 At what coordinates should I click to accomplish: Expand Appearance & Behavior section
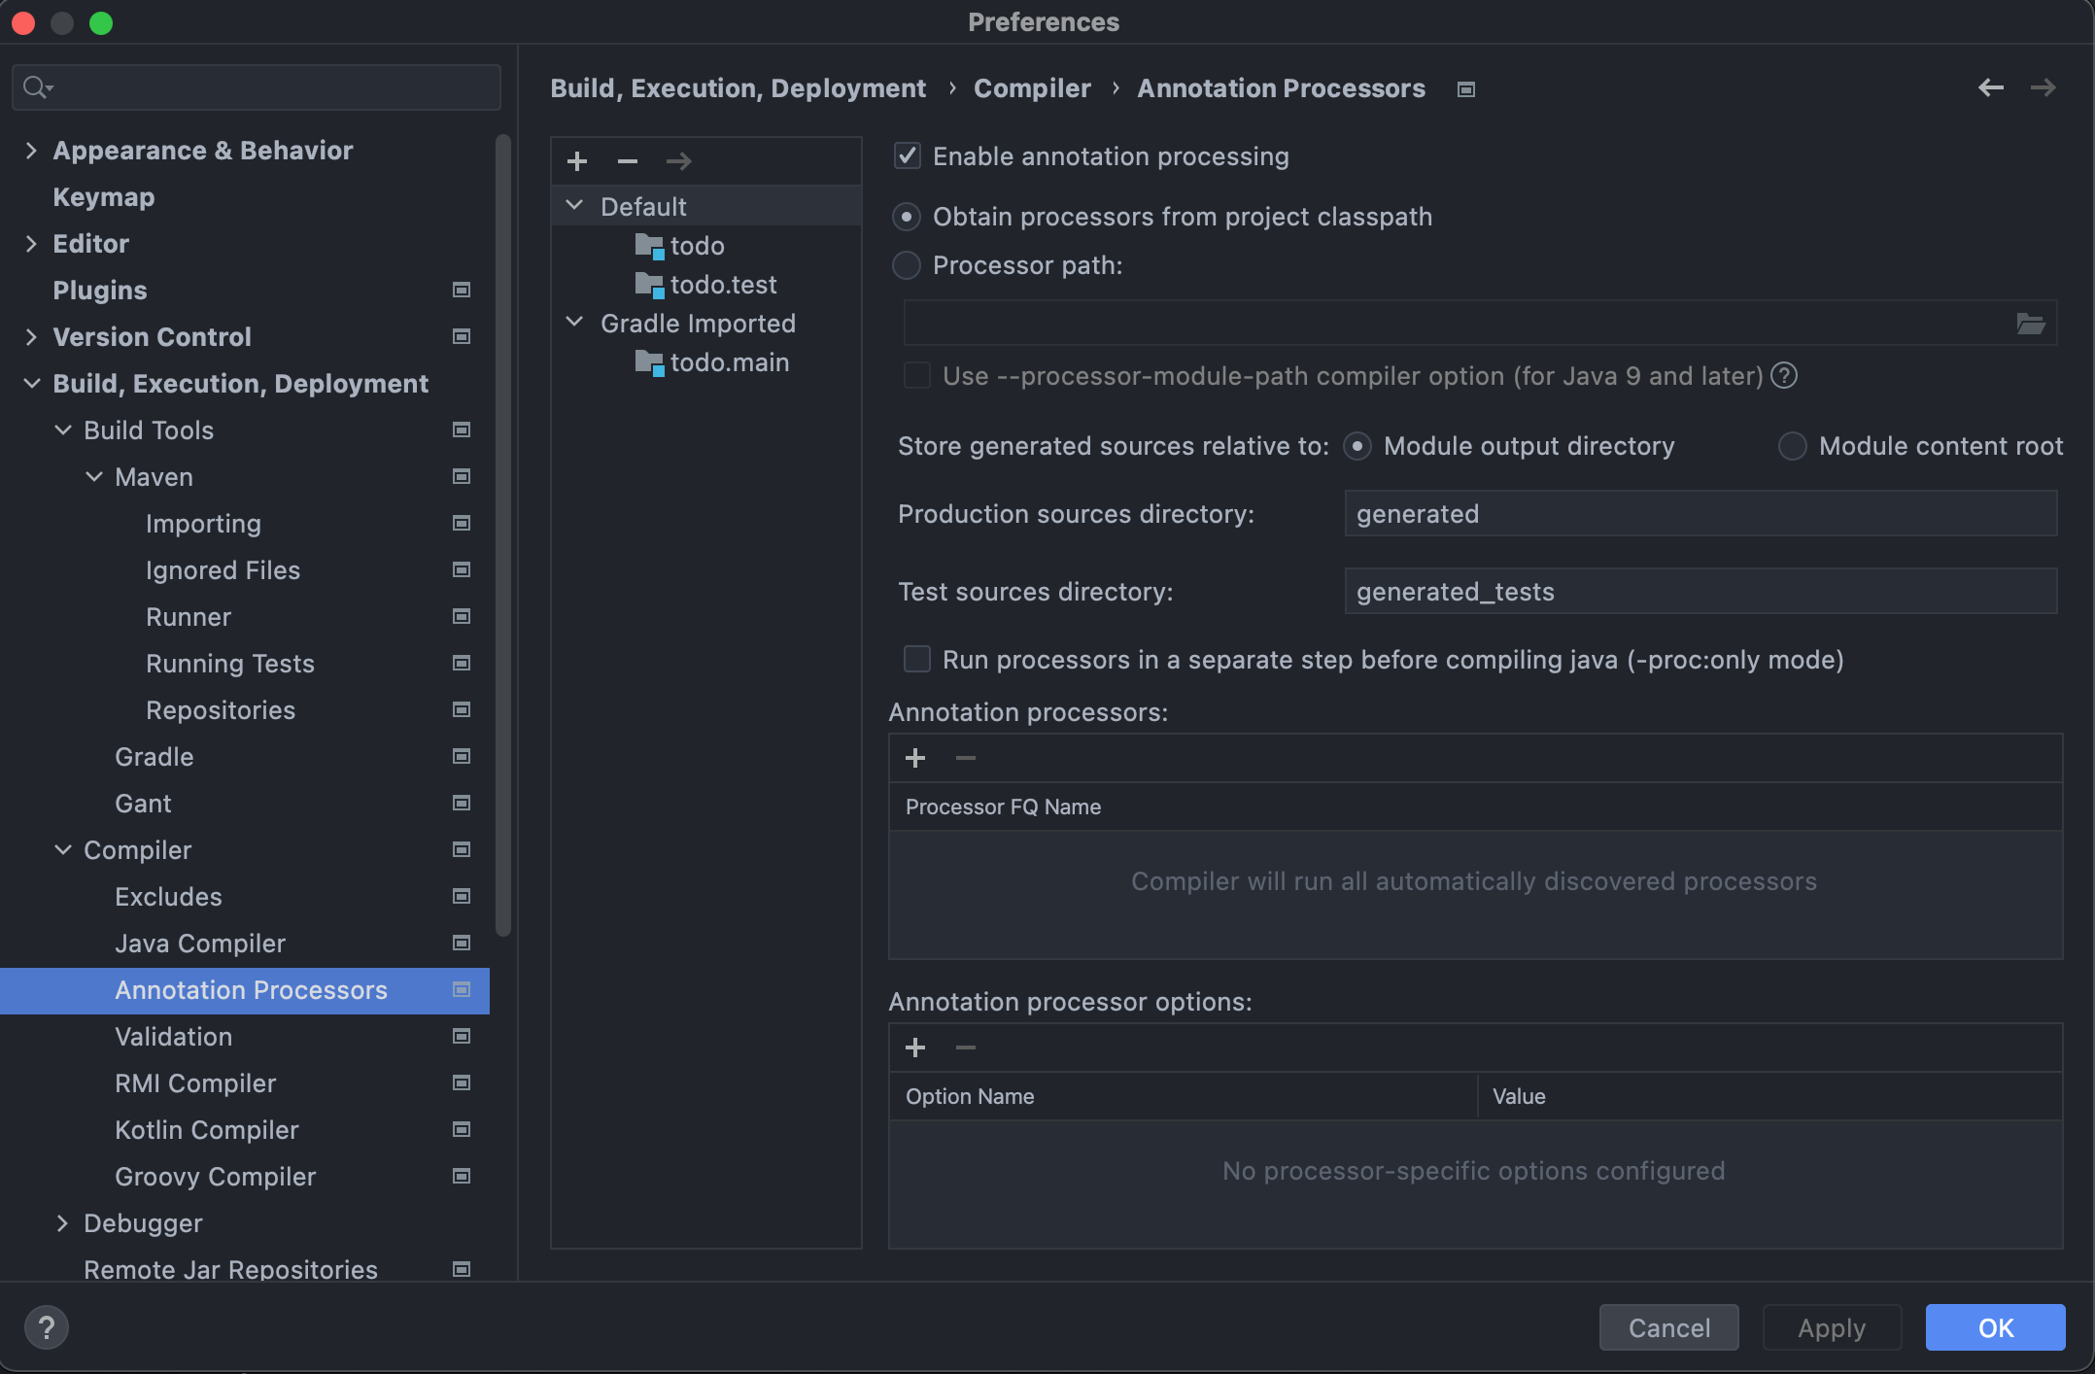point(31,150)
